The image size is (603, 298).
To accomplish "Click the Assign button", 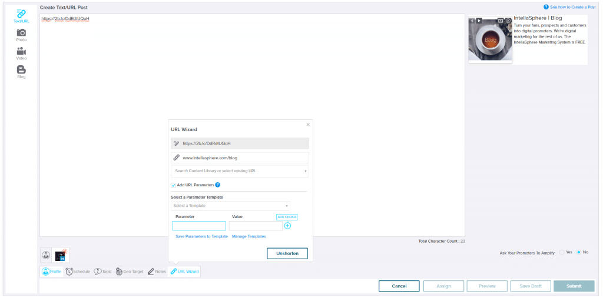I will click(443, 286).
